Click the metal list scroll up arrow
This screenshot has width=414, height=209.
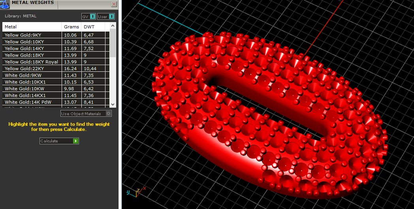point(113,26)
